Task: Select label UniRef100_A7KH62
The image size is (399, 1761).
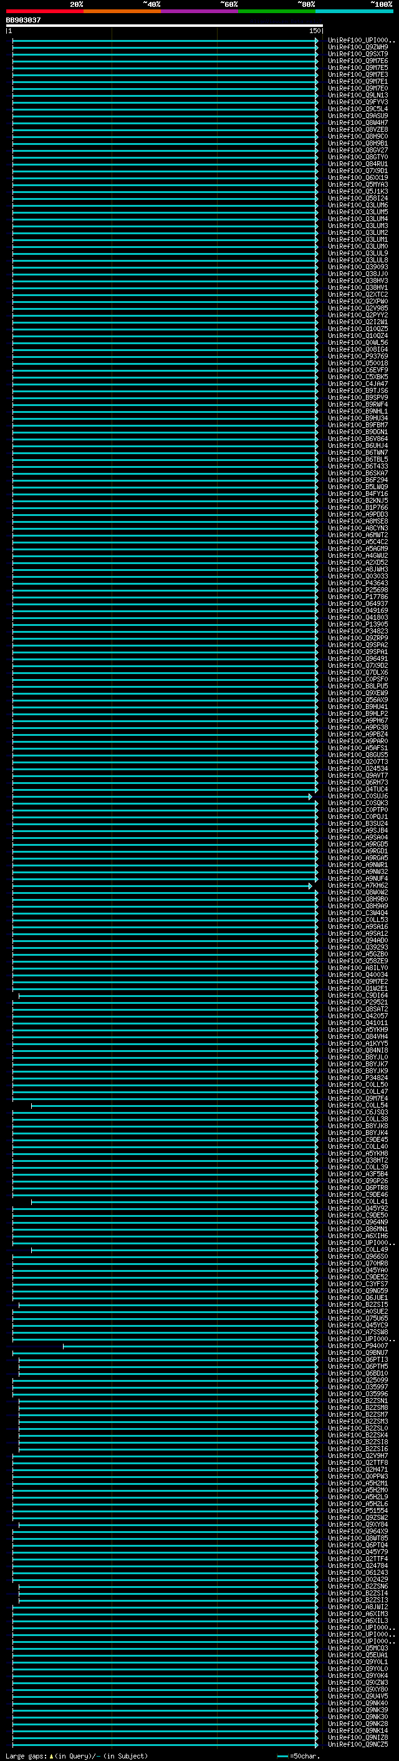Action: tap(358, 886)
